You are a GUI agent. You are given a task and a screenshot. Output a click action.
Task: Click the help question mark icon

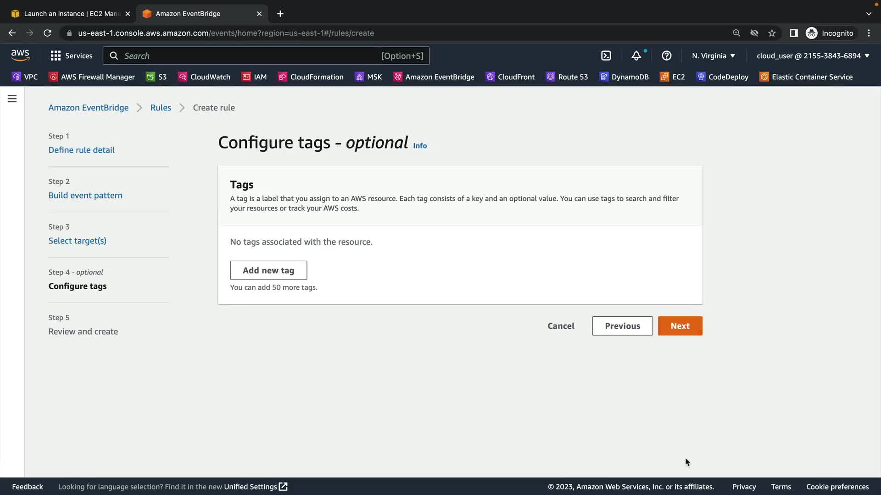point(666,56)
